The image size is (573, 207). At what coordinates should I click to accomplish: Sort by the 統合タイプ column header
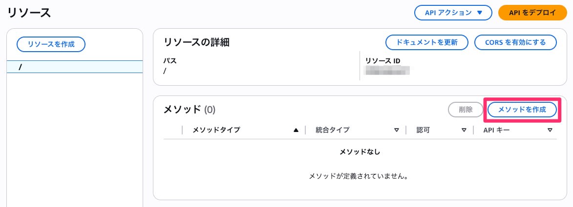point(333,130)
